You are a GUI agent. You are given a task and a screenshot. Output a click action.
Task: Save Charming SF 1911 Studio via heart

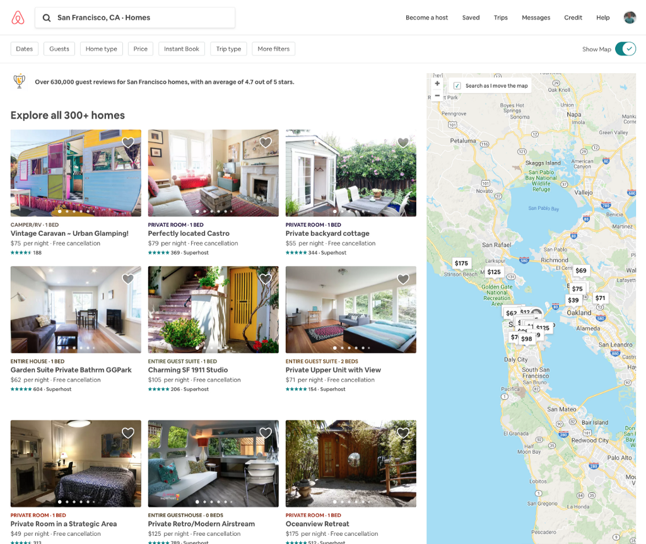266,279
